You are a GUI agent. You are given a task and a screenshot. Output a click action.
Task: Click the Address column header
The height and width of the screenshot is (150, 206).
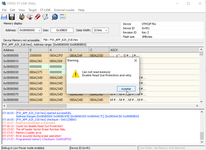15,50
